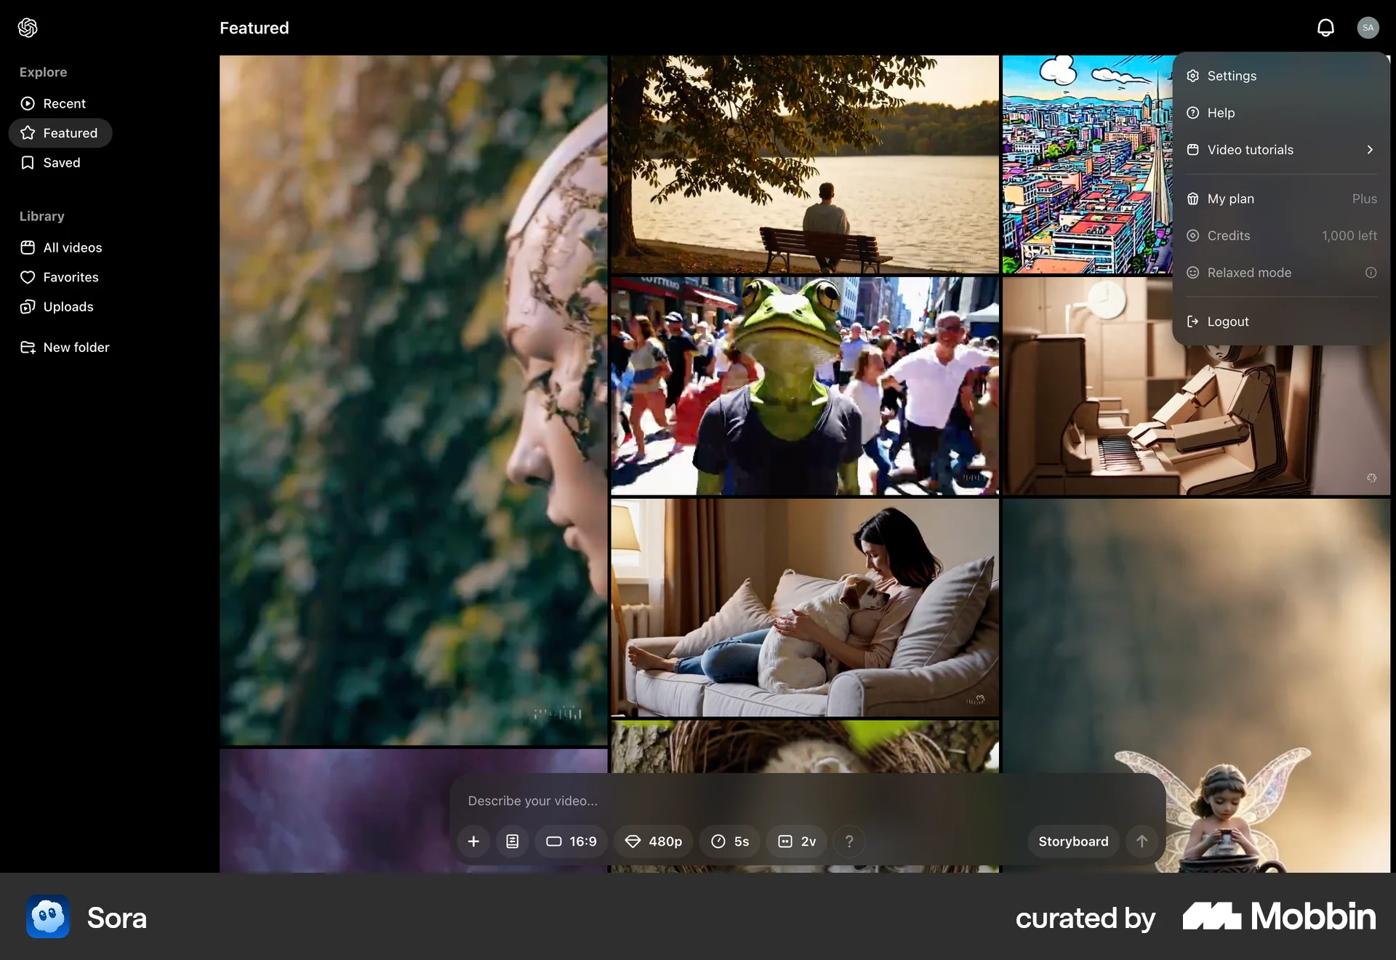
Task: Click the Storyboard button
Action: pos(1073,841)
